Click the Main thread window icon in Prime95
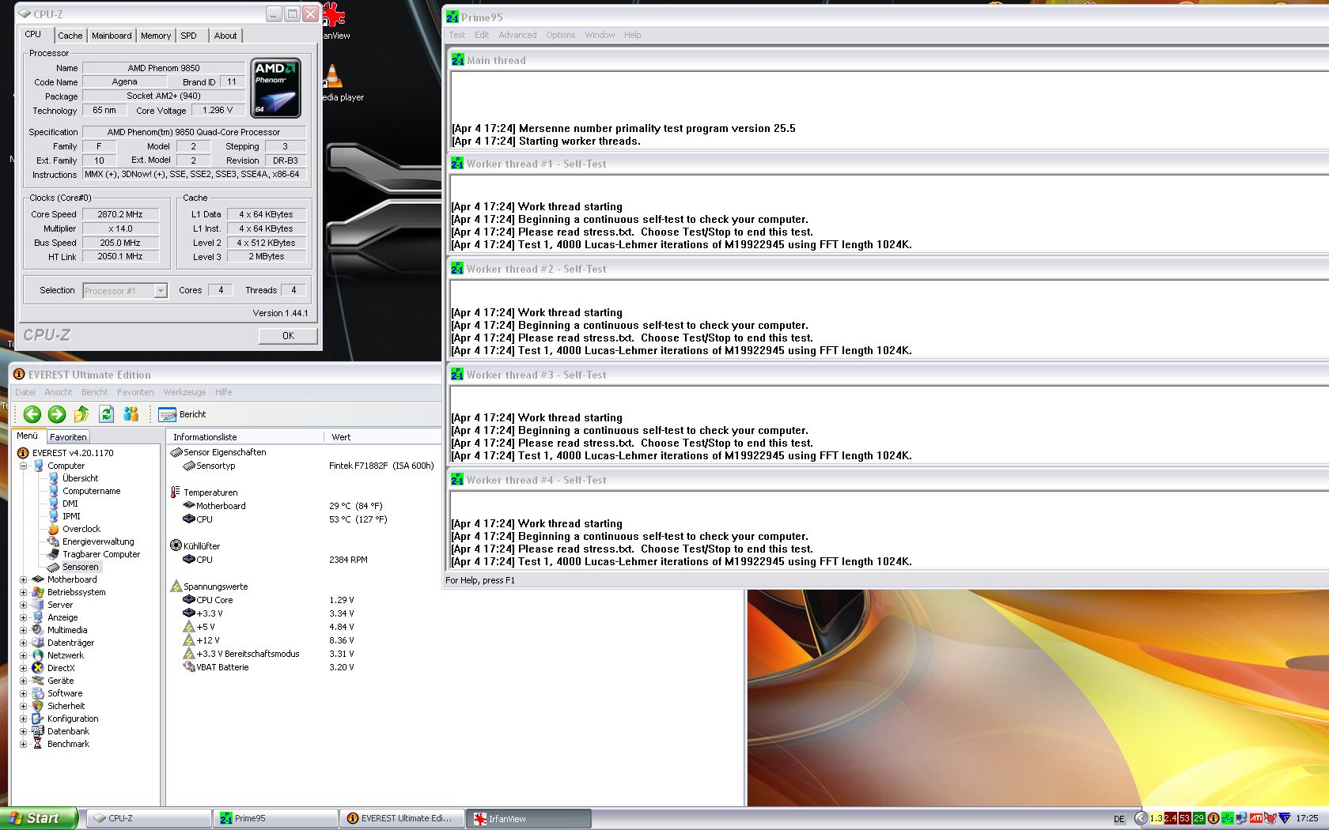The height and width of the screenshot is (830, 1329). pos(457,60)
